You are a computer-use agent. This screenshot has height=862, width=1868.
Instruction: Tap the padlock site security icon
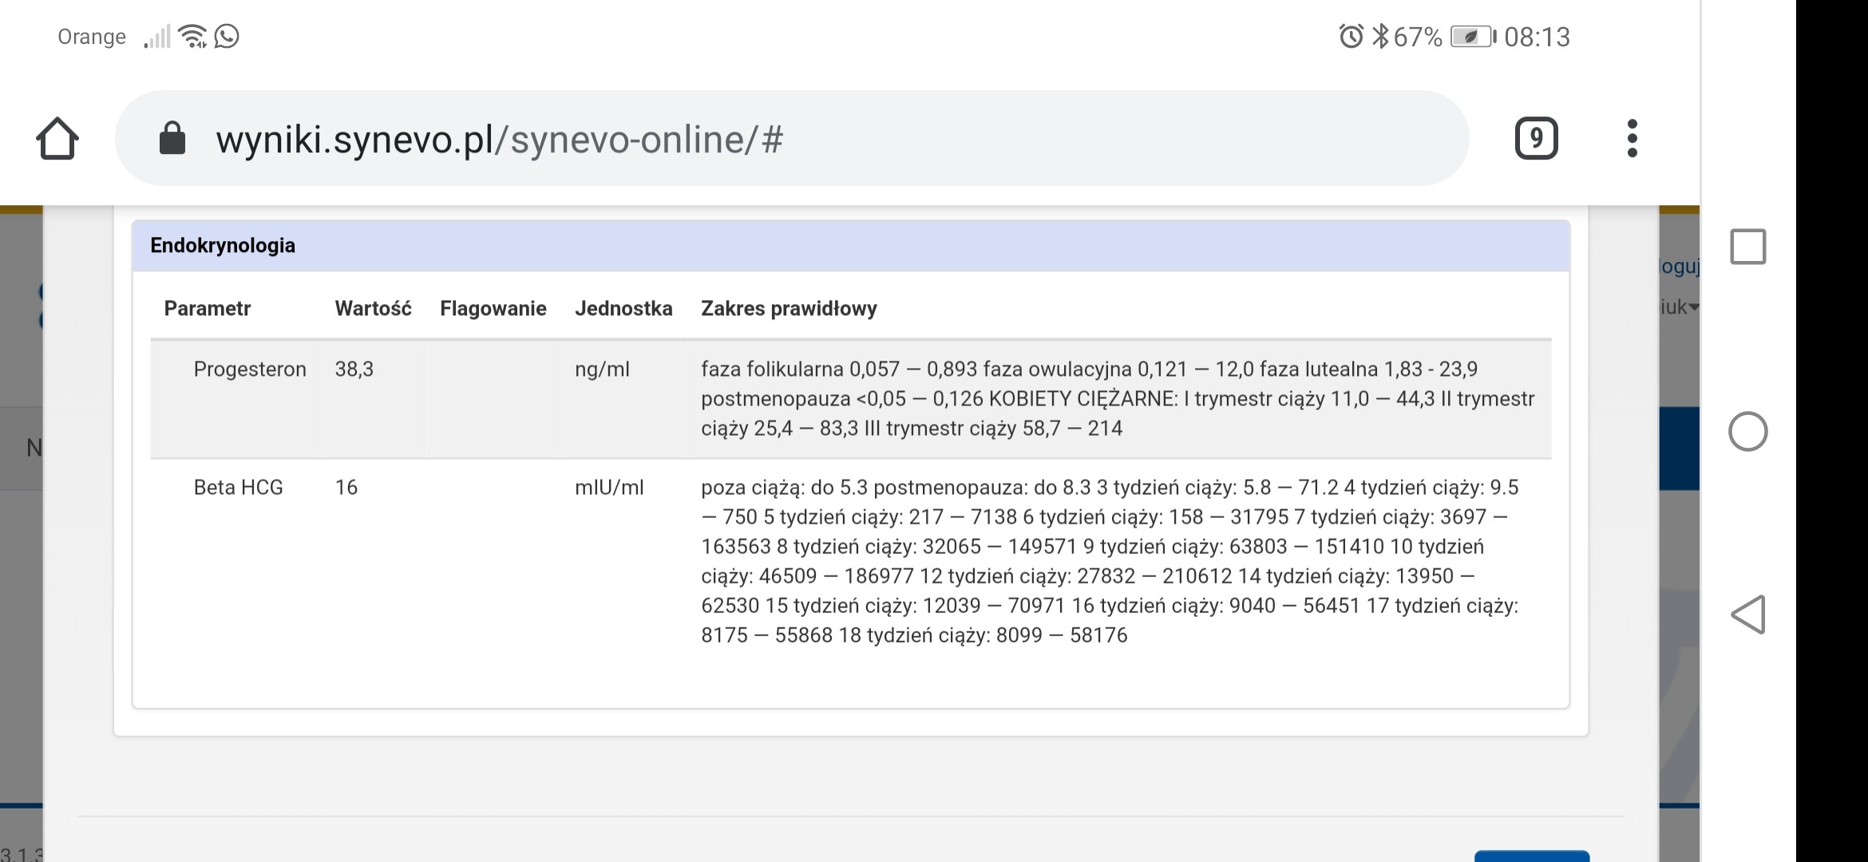tap(172, 139)
